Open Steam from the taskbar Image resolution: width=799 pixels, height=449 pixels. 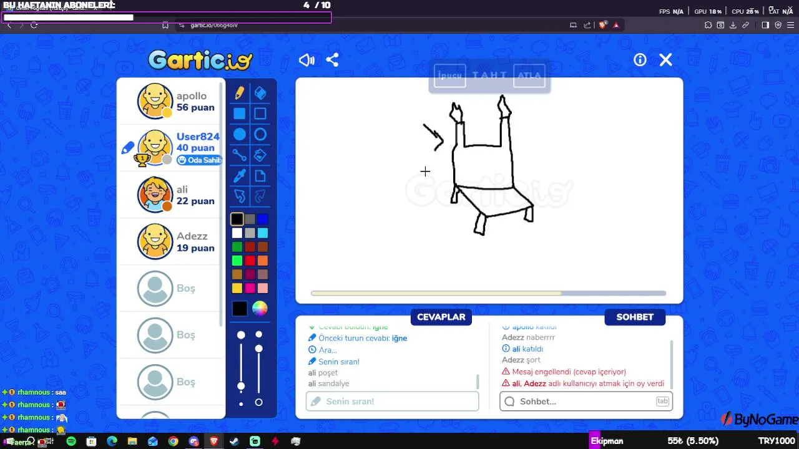234,442
